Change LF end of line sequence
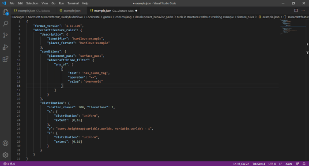 pos(281,164)
